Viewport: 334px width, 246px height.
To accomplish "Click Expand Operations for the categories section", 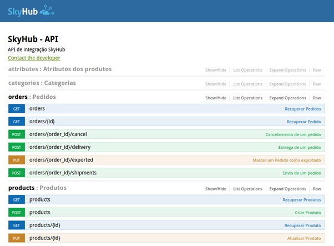I will pyautogui.click(x=287, y=84).
